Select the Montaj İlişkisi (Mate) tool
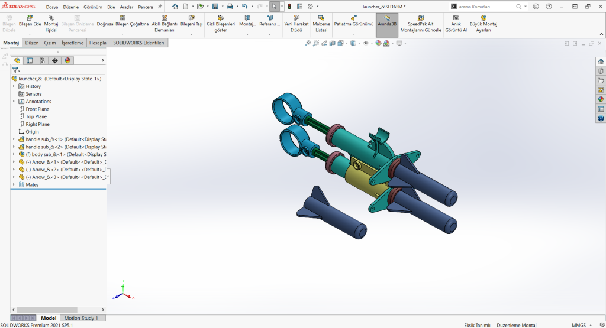Viewport: 606px width, 328px height. tap(51, 18)
